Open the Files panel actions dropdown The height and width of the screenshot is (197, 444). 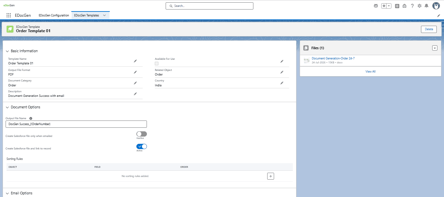[435, 48]
